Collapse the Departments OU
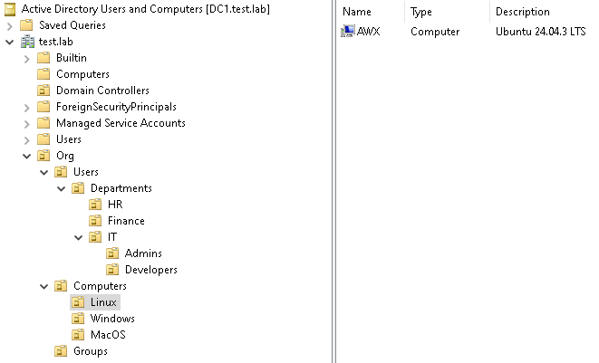Viewport: 599px width, 363px height. pyautogui.click(x=61, y=188)
